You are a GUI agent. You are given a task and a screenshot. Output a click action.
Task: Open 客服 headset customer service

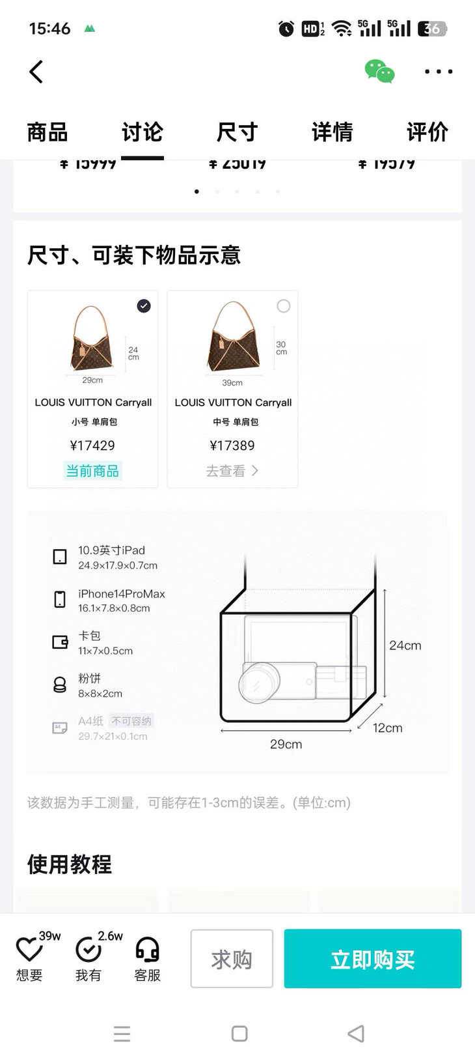148,950
